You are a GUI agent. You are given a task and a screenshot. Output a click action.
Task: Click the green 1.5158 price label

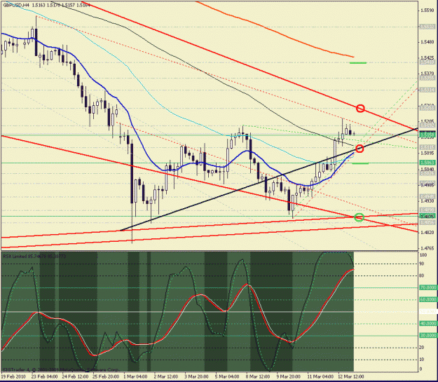427,135
